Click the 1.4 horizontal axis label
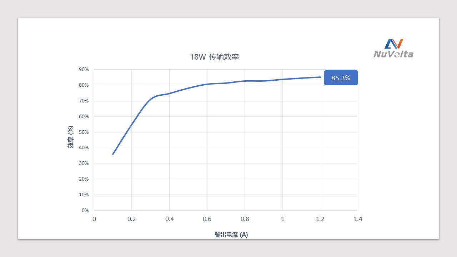 358,219
